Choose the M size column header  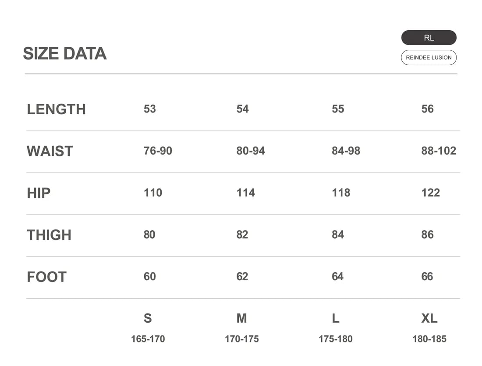tap(241, 318)
